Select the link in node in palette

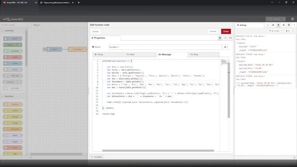(13, 70)
